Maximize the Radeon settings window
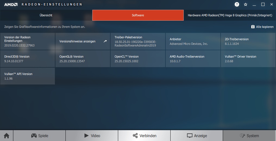 point(263,4)
